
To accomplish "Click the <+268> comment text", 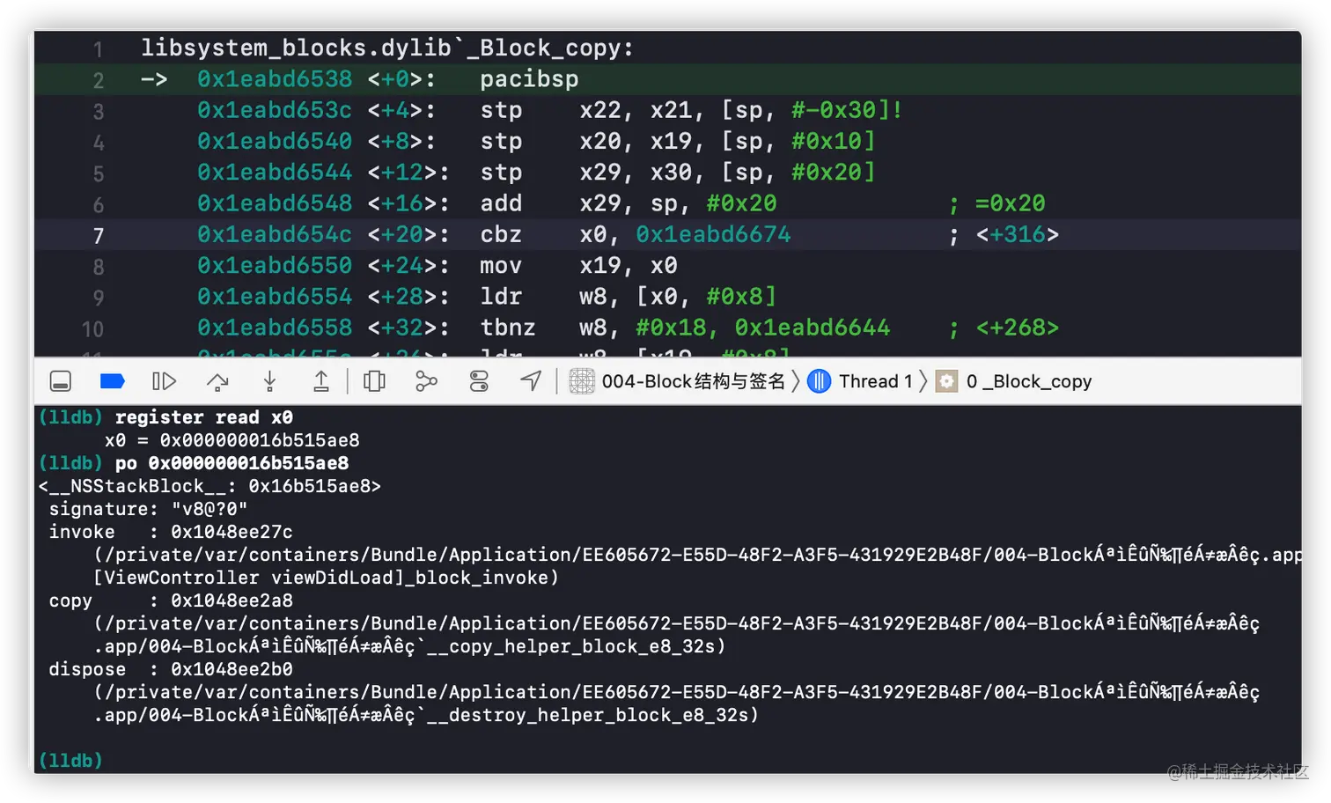I will coord(1017,328).
